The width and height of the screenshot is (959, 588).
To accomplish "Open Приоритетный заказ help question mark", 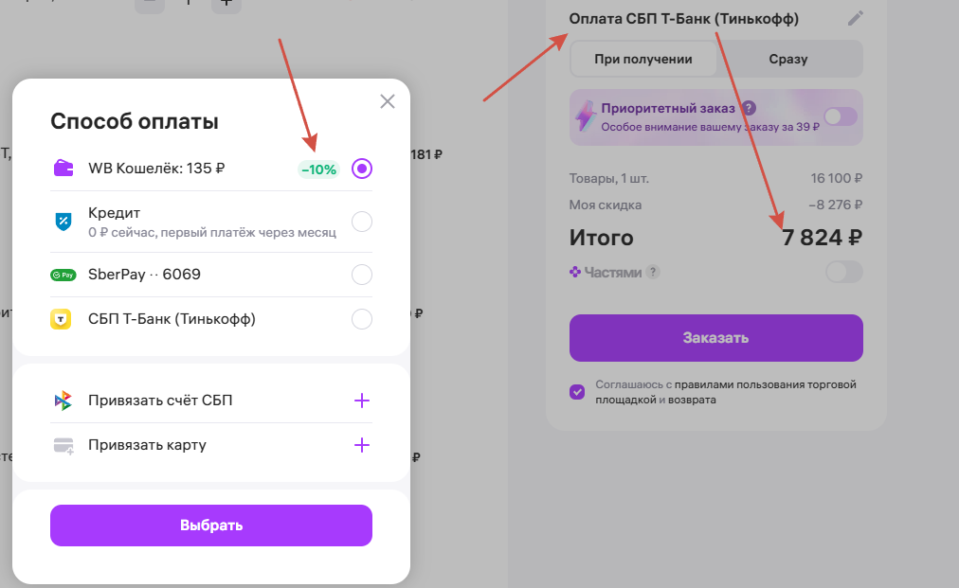I will coord(749,108).
